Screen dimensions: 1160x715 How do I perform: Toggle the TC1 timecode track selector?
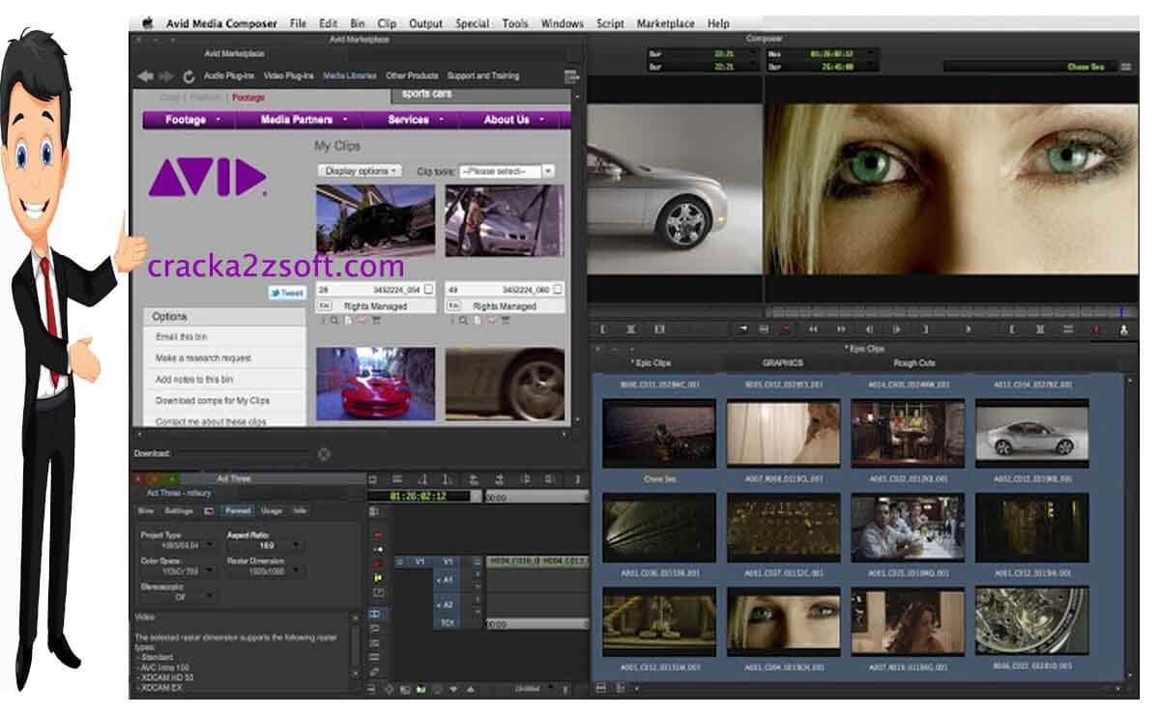click(x=448, y=623)
